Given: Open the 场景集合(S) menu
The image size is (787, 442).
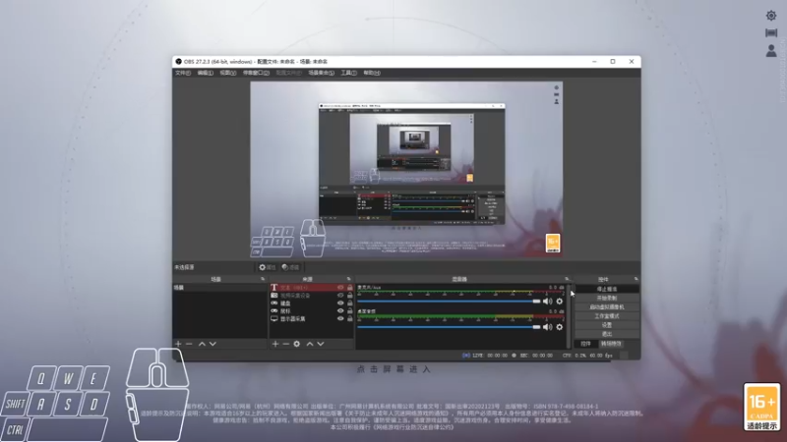Looking at the screenshot, I should (322, 73).
